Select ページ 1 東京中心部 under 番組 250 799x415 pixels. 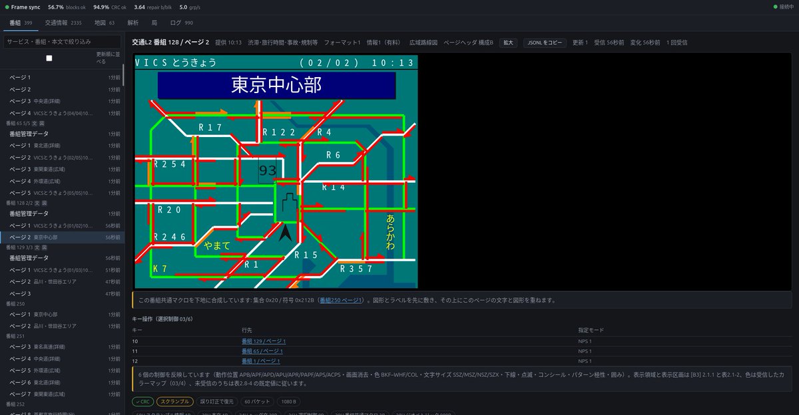[x=61, y=314]
